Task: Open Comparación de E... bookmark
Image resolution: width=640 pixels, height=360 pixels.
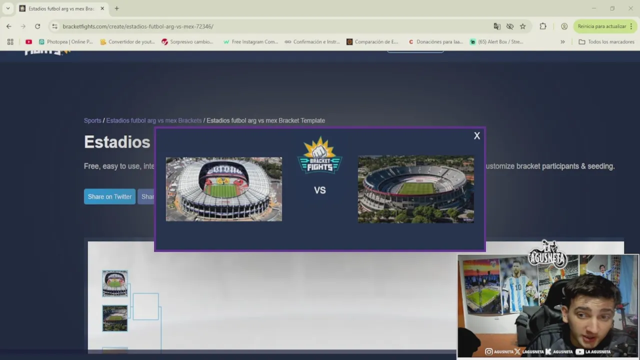Action: point(372,42)
